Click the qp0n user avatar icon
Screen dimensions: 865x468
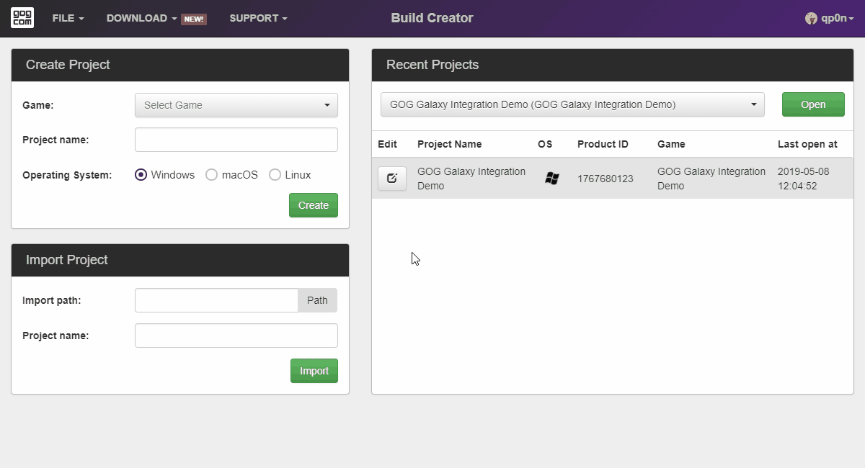[811, 19]
